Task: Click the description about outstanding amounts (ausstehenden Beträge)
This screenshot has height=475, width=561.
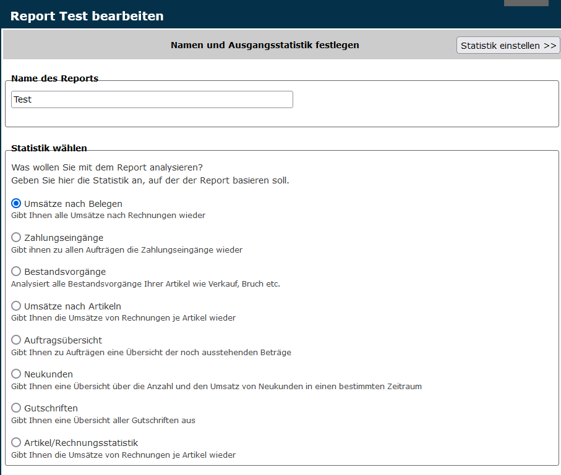Action: click(151, 353)
